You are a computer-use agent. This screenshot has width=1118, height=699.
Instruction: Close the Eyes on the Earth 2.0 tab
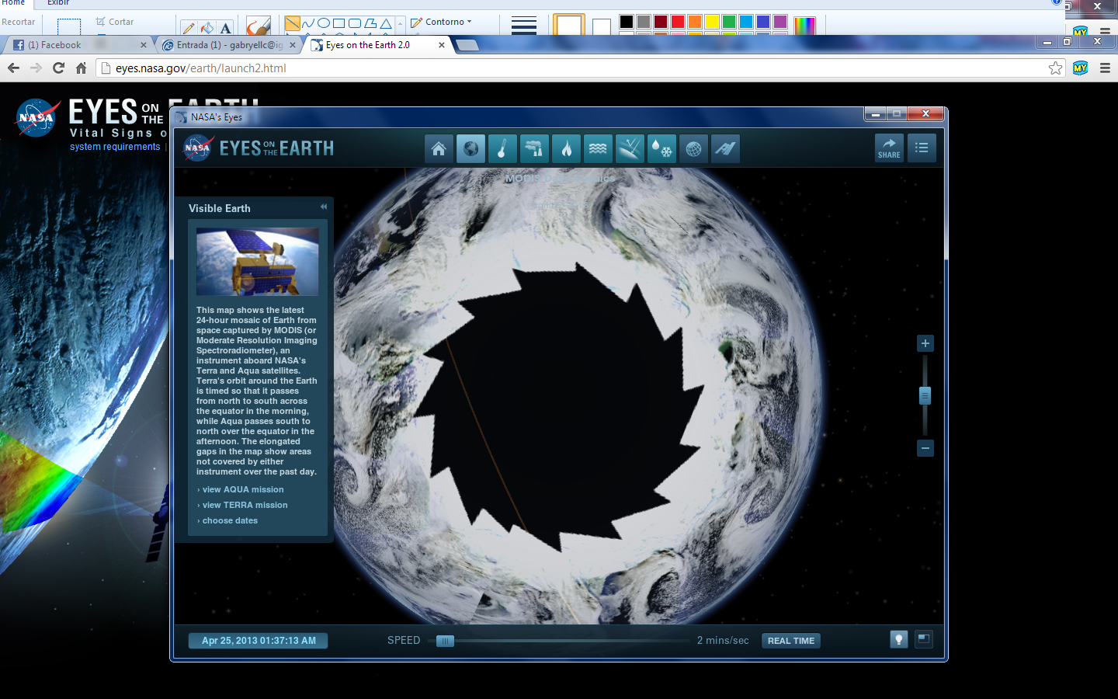tap(442, 45)
